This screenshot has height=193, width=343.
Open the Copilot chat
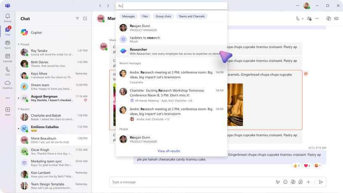coord(54,33)
